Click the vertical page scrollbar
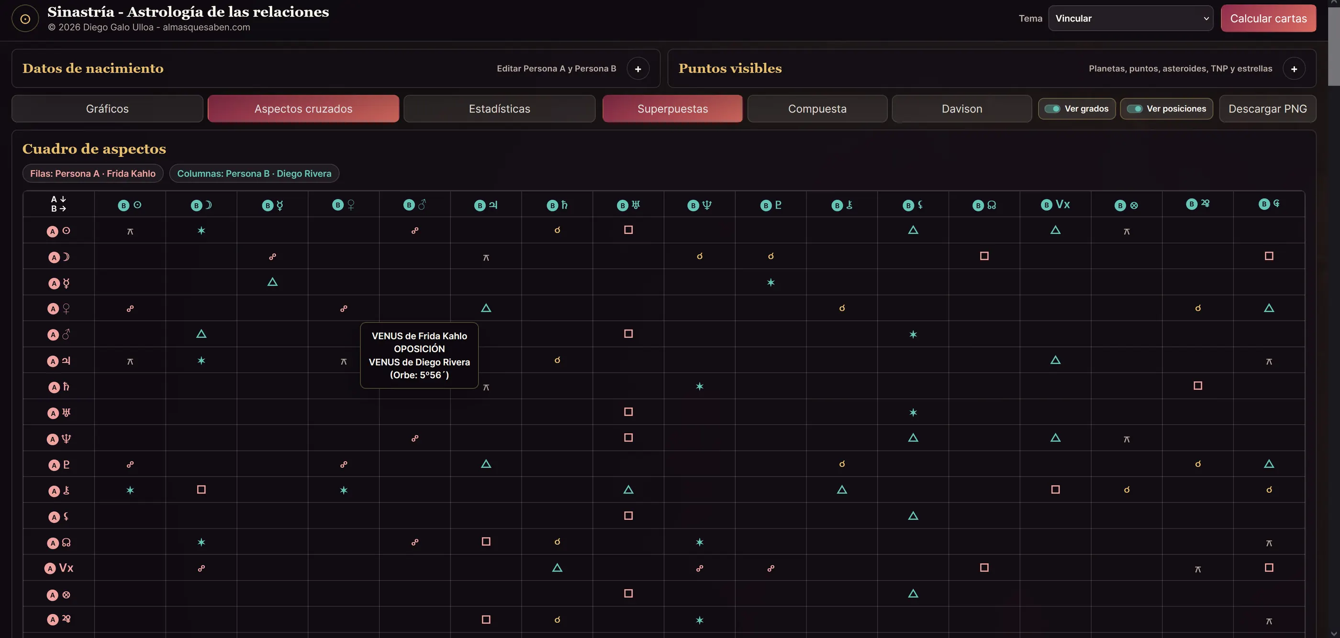This screenshot has height=638, width=1340. click(x=1334, y=319)
